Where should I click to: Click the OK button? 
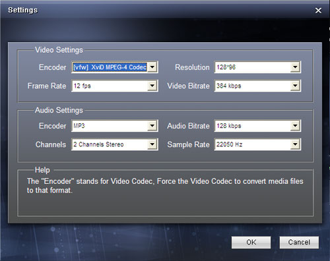coord(251,243)
